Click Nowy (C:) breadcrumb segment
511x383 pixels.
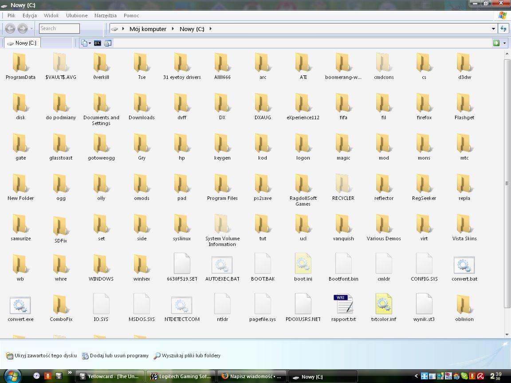click(x=192, y=29)
